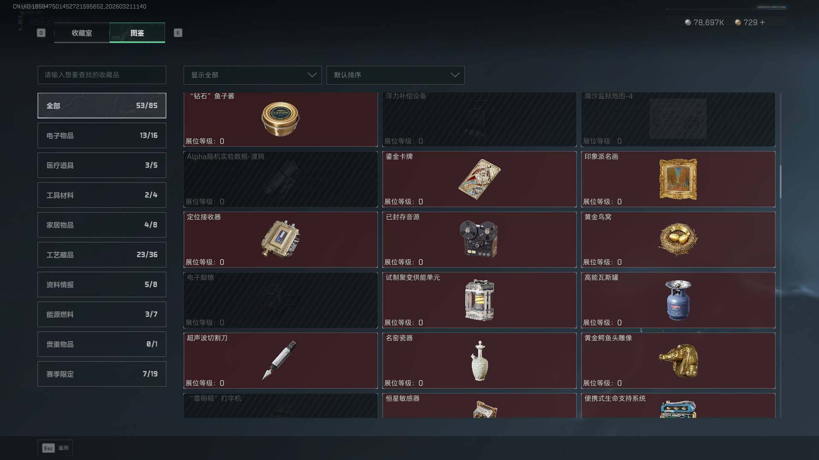Focus the collectible search input field

click(x=102, y=75)
